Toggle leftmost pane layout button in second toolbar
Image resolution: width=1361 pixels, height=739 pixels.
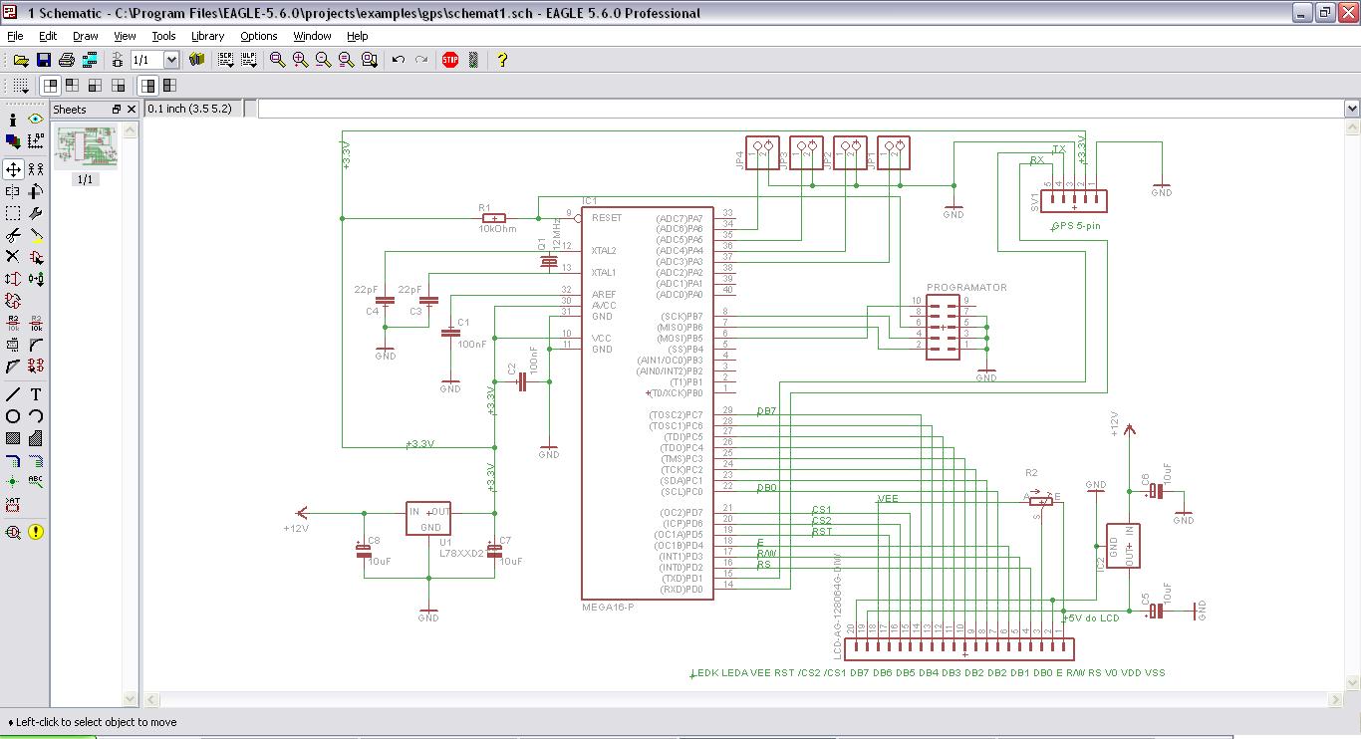pos(50,86)
